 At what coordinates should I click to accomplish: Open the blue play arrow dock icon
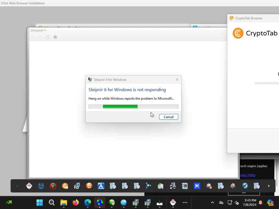148,186
